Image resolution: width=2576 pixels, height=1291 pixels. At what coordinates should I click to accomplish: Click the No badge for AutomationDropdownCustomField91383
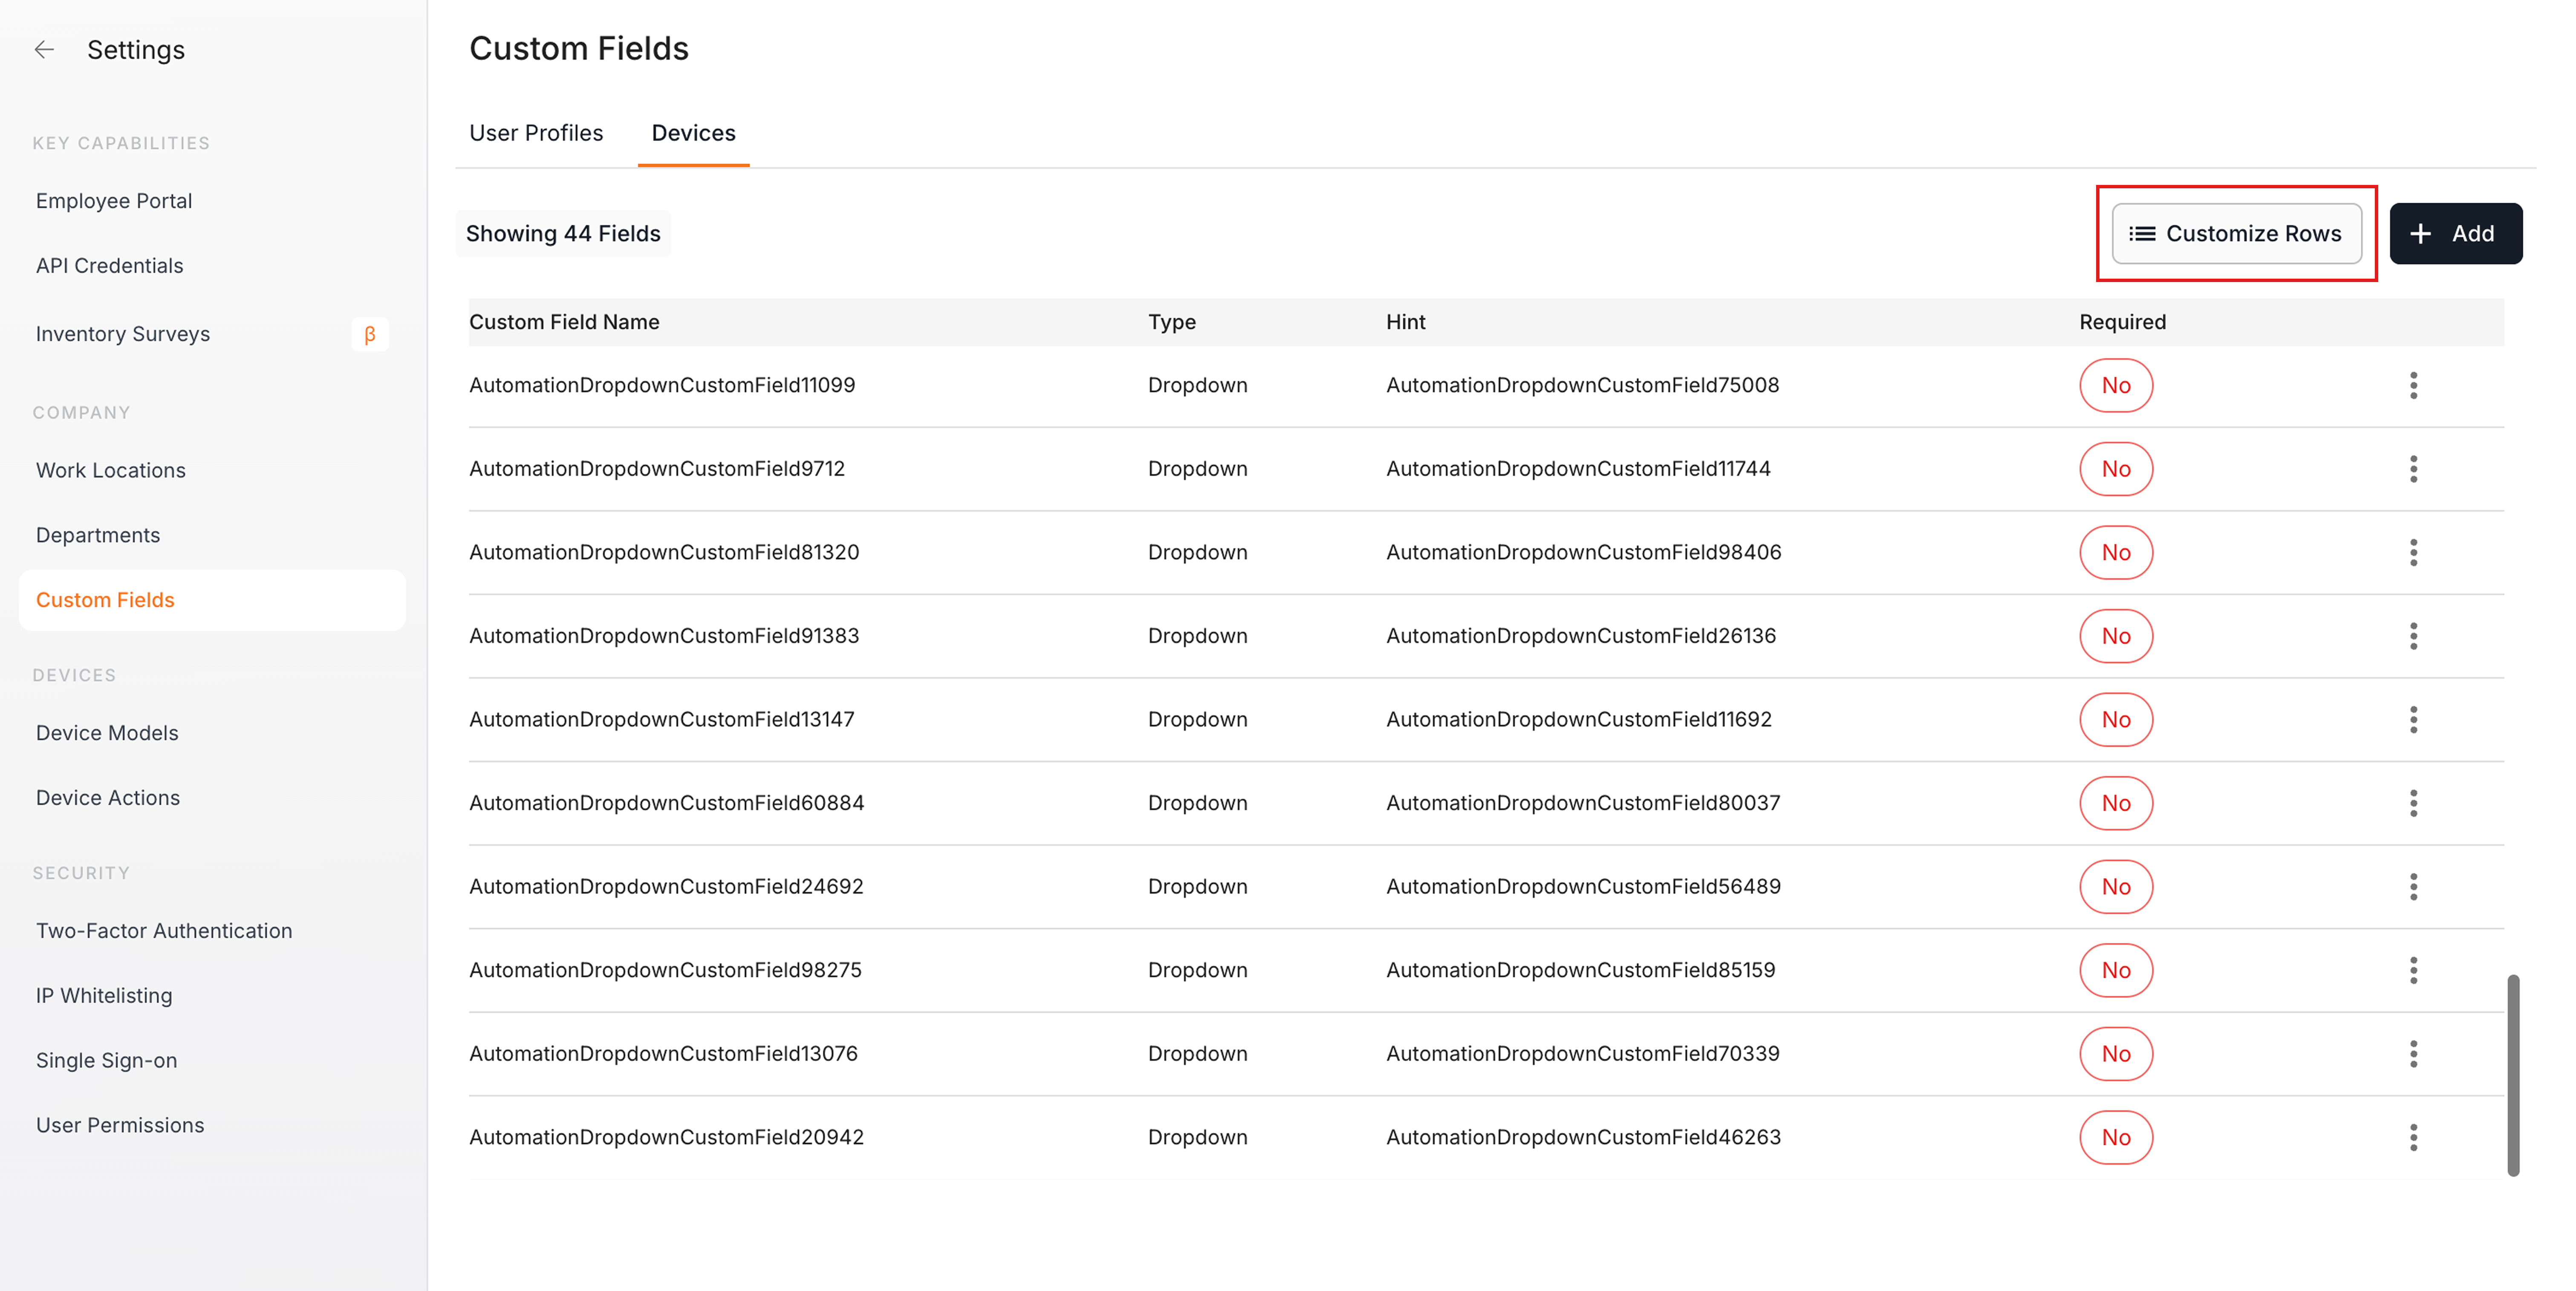pyautogui.click(x=2116, y=636)
